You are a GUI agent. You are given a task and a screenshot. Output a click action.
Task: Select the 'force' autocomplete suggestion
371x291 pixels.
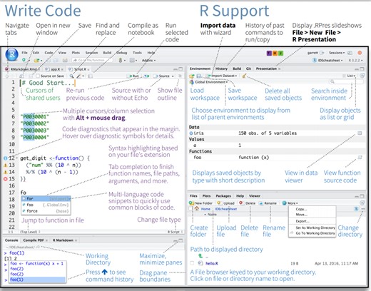(x=46, y=211)
